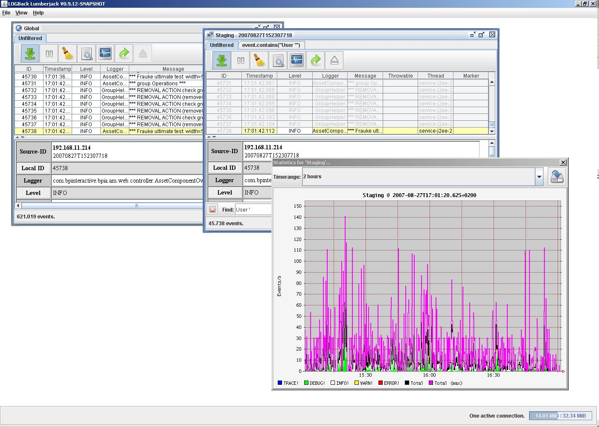Click the magnifier Find icon in Staging toolbar
This screenshot has height=427, width=599.
[279, 61]
